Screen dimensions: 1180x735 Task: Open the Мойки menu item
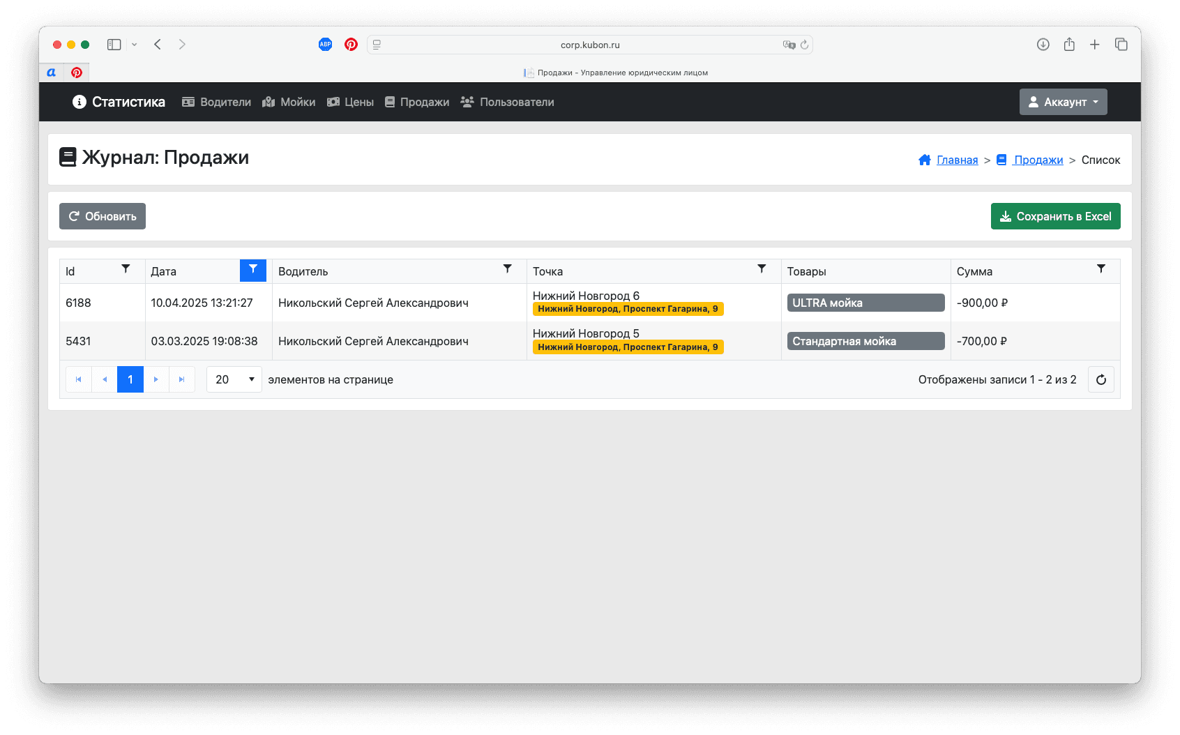[289, 102]
